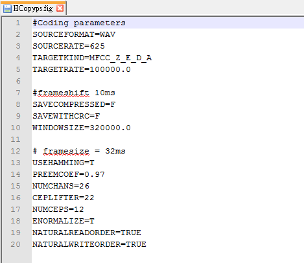Click text 'NUMCEPS=12'
The width and height of the screenshot is (304, 263).
[x=58, y=209]
